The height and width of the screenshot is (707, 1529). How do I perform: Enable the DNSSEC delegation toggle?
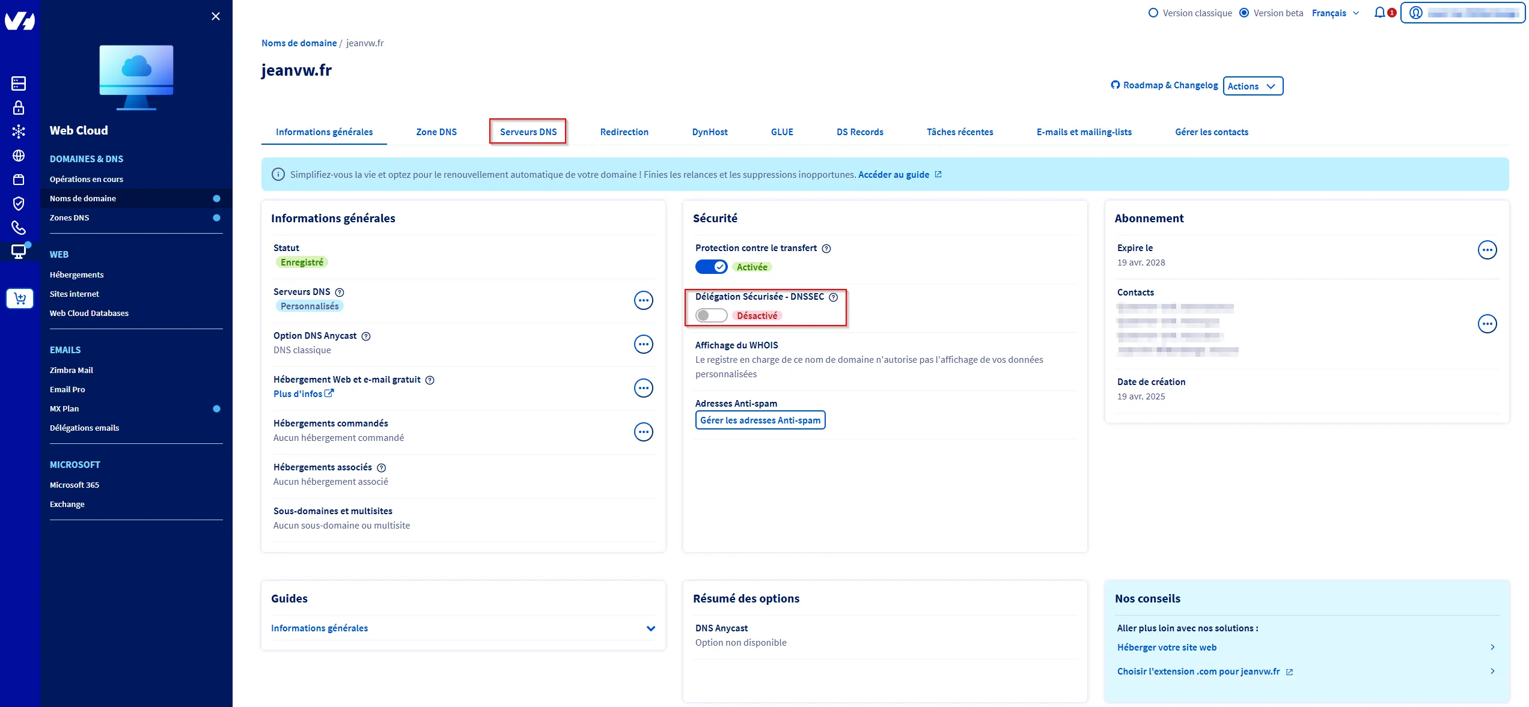pyautogui.click(x=711, y=315)
